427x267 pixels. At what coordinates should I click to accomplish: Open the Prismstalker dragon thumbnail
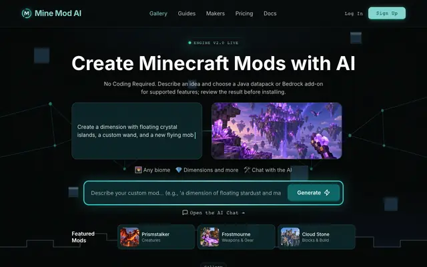129,237
